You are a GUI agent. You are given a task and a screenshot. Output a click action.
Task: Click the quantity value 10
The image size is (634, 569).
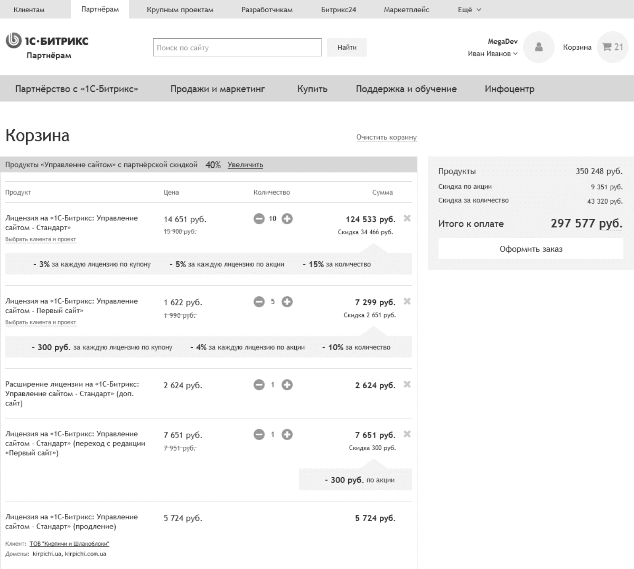tap(273, 219)
